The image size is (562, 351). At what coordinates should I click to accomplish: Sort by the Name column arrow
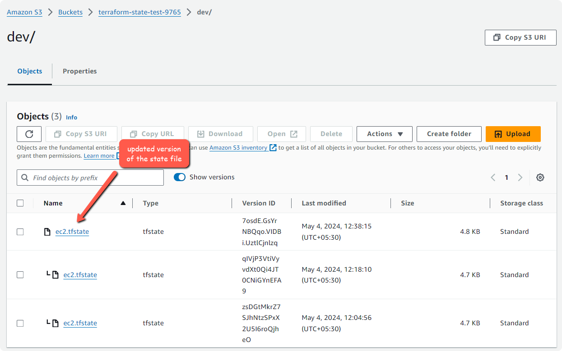[x=123, y=203]
